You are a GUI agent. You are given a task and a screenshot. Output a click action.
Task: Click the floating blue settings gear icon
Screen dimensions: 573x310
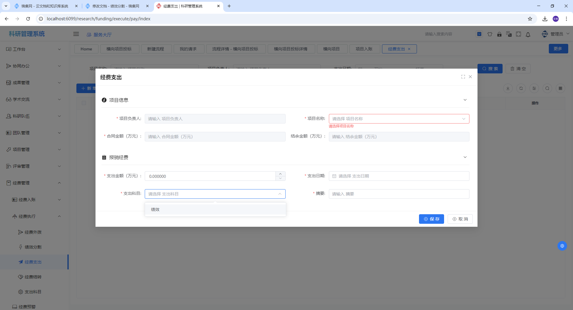tap(562, 246)
